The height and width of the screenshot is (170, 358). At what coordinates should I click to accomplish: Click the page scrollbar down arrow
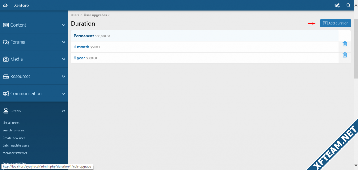[x=356, y=164]
